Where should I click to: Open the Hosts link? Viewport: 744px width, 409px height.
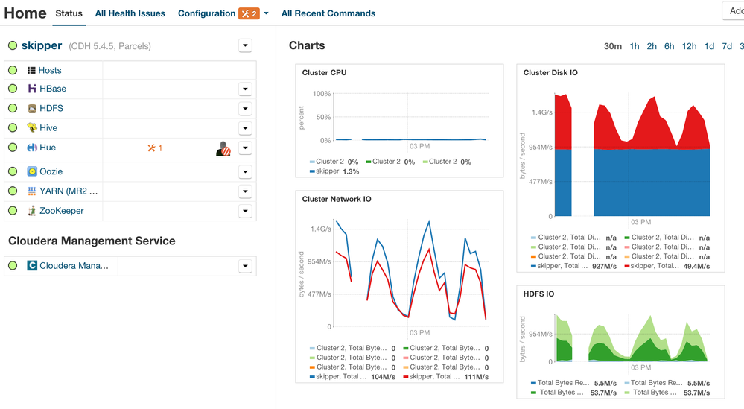pyautogui.click(x=50, y=70)
